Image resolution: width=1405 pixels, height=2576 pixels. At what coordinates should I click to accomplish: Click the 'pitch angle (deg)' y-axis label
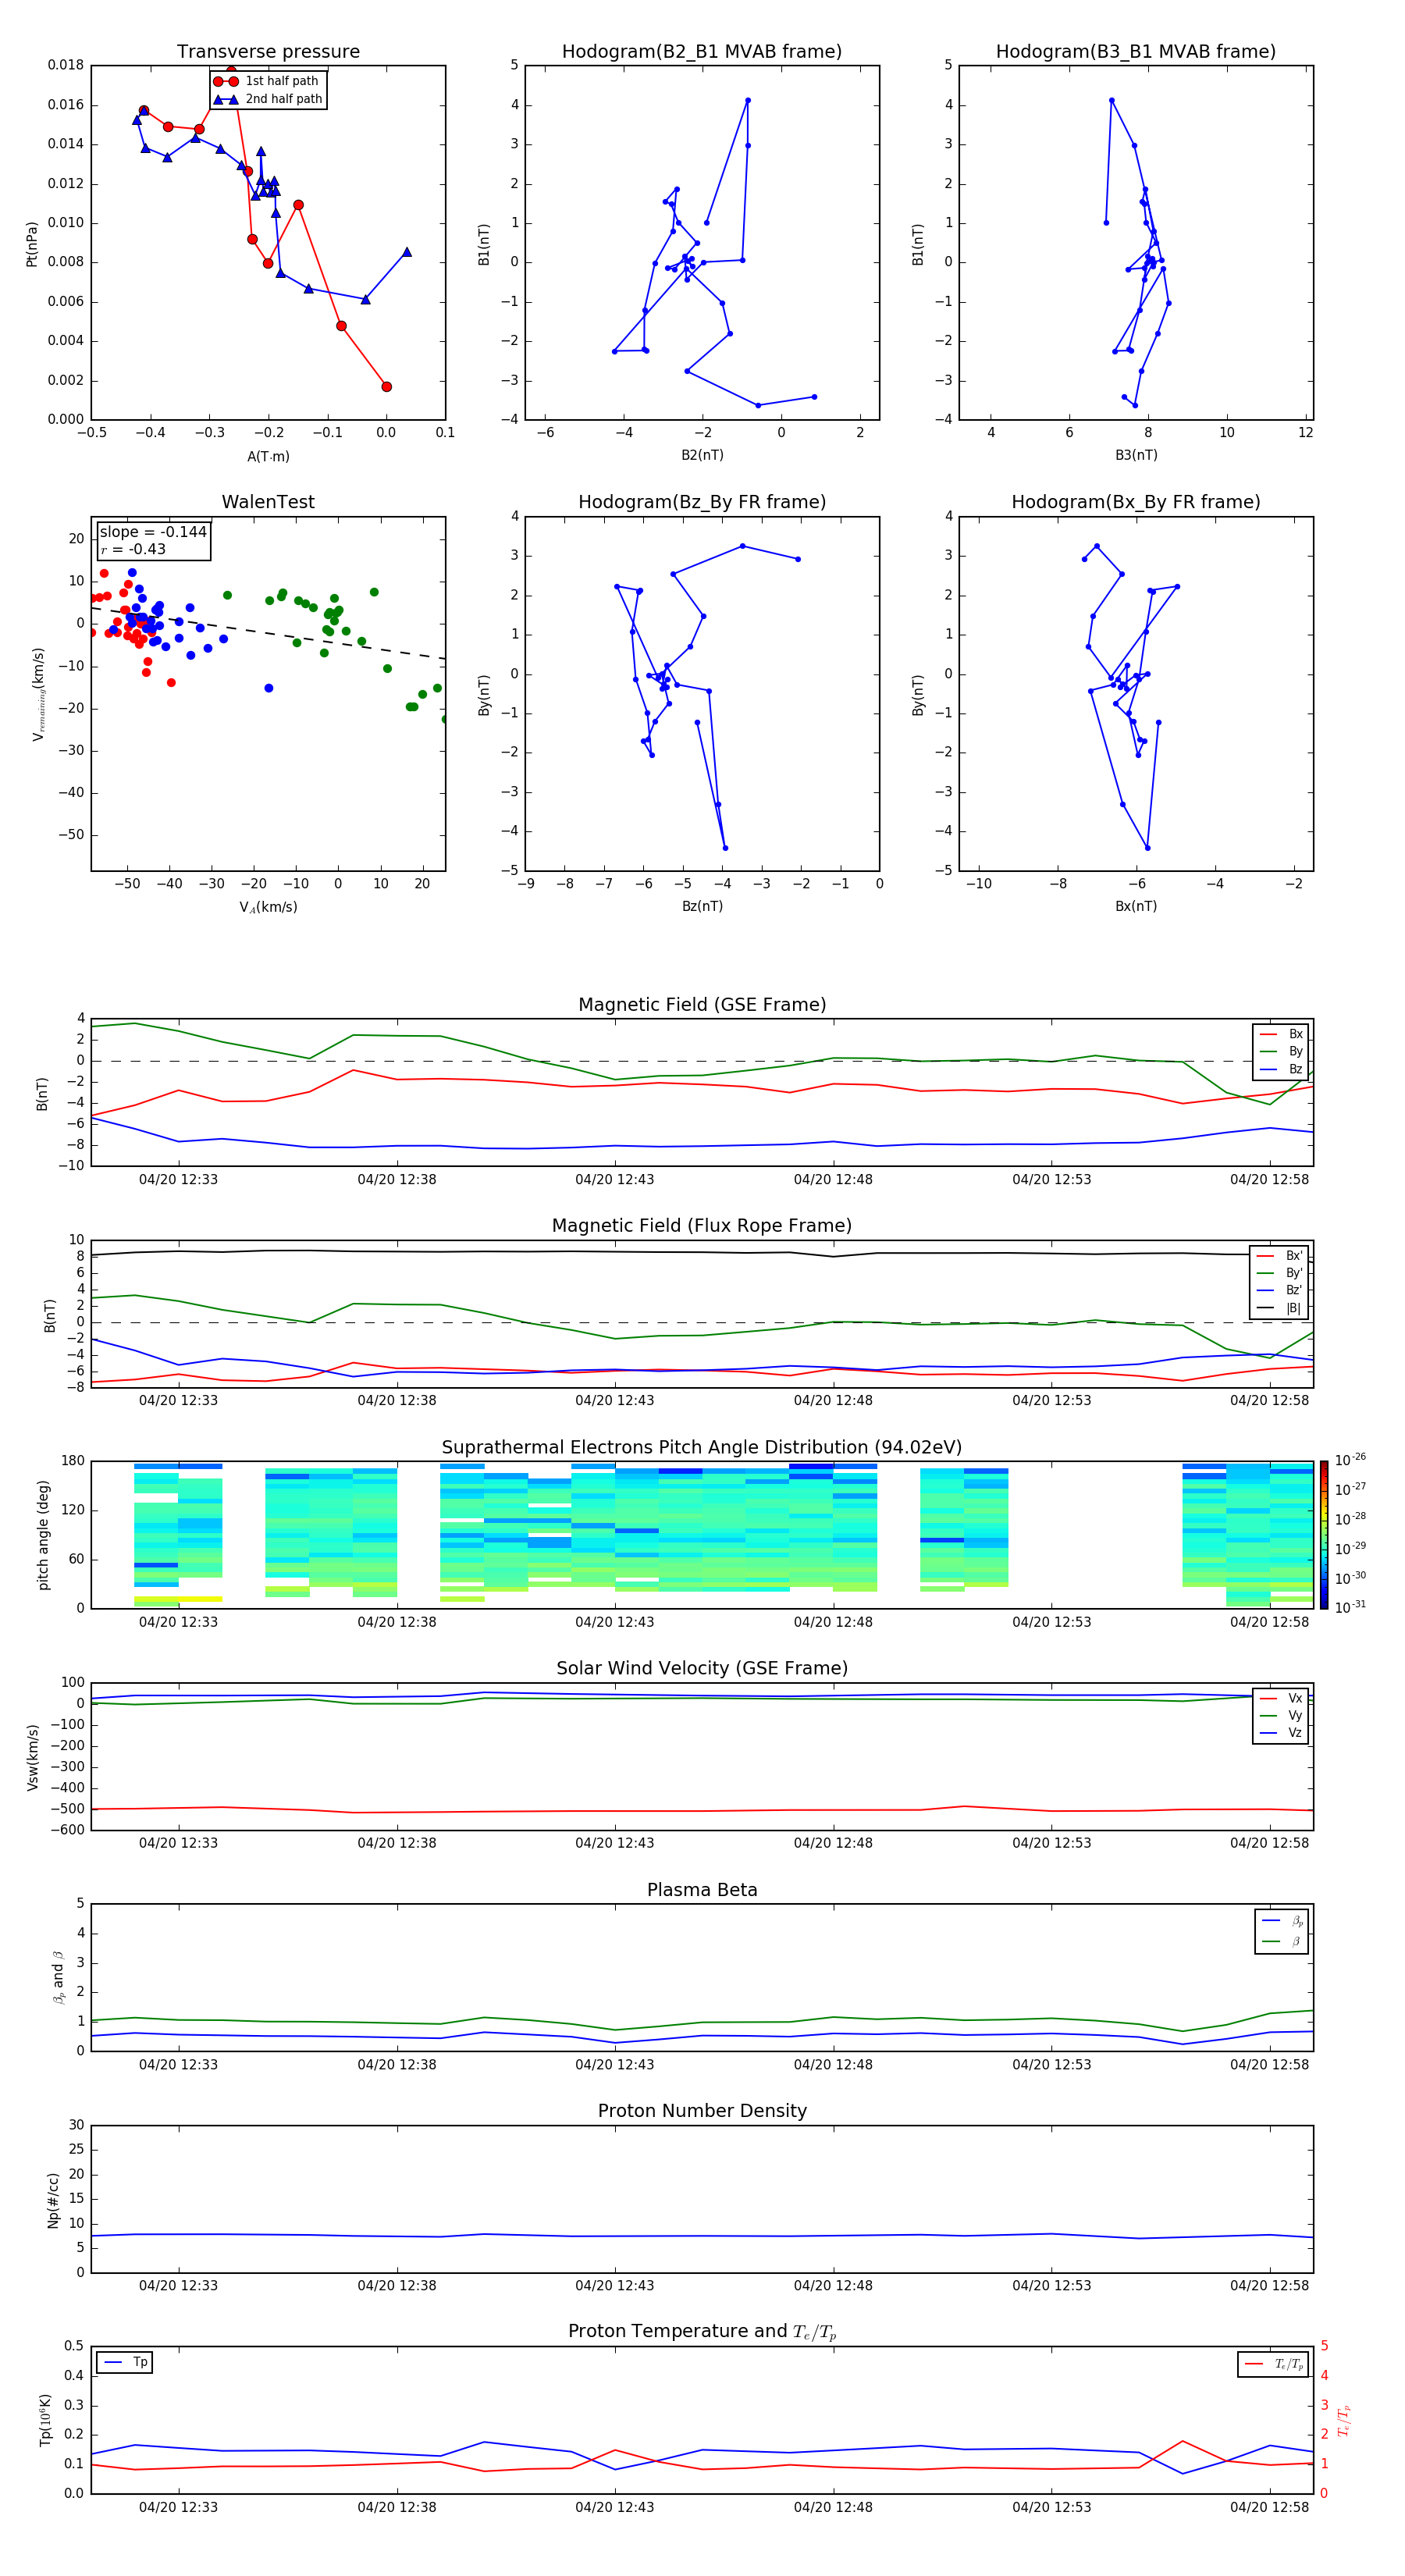pyautogui.click(x=43, y=1535)
